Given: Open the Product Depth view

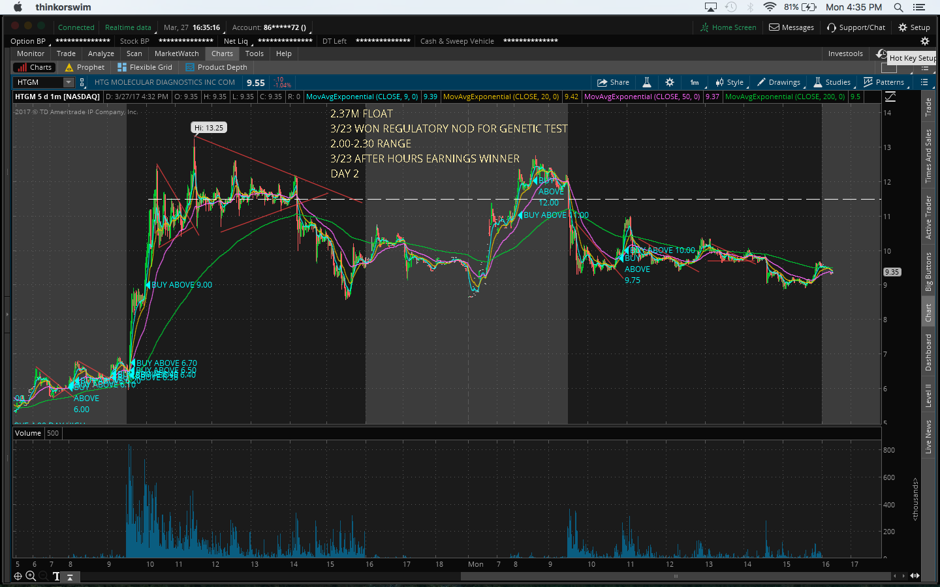Looking at the screenshot, I should point(216,67).
